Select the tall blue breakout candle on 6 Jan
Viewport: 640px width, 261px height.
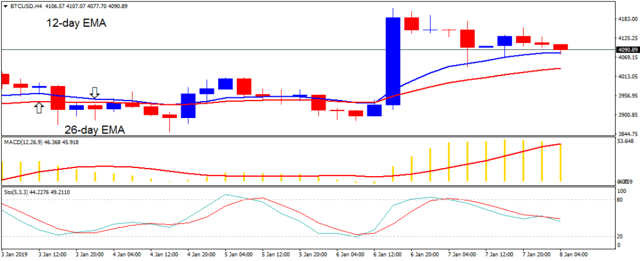[393, 61]
